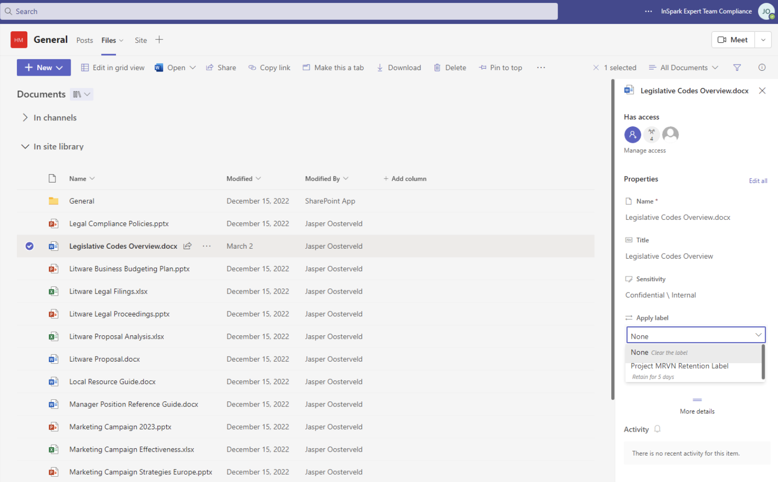
Task: Click Edit in grid view
Action: (x=113, y=68)
